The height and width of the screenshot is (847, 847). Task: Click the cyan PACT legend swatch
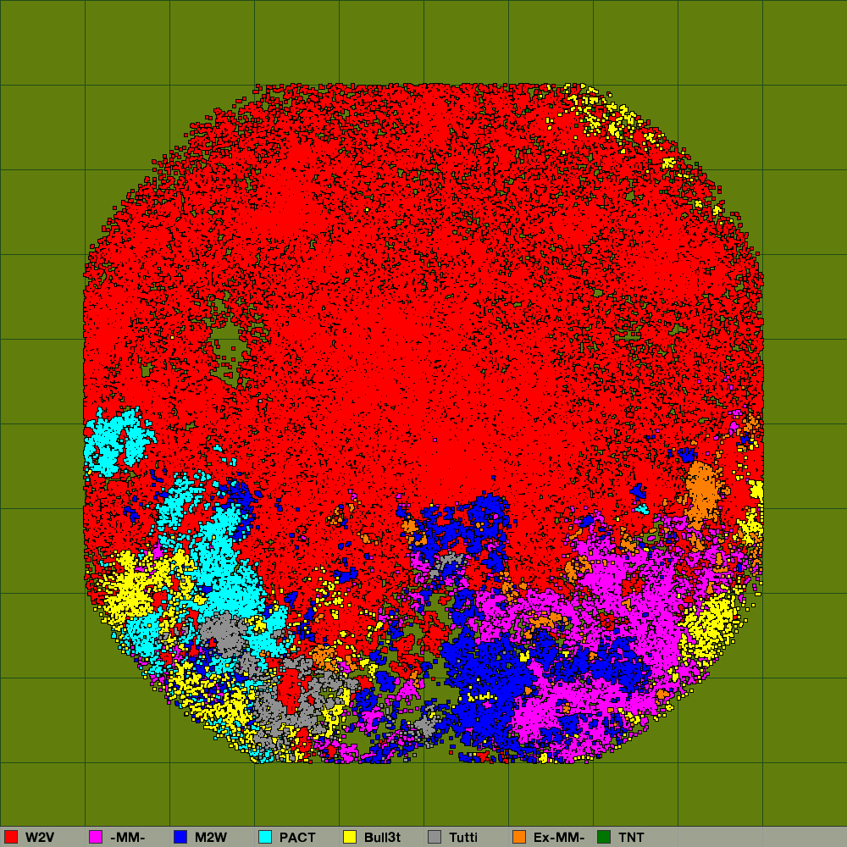point(265,837)
